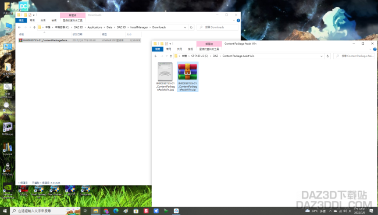This screenshot has height=215, width=378.
Task: Go up one level in Content Package Assist Win window
Action: [171, 56]
